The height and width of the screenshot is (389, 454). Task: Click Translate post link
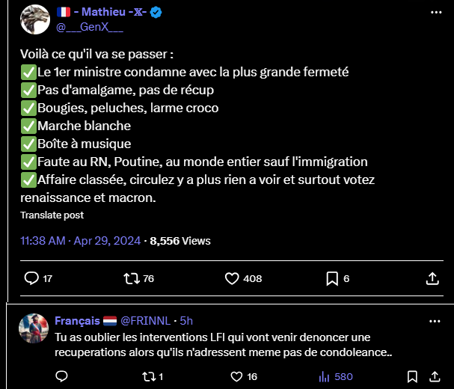tap(52, 215)
